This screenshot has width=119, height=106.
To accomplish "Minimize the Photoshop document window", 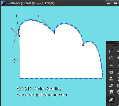I will pyautogui.click(x=109, y=3).
